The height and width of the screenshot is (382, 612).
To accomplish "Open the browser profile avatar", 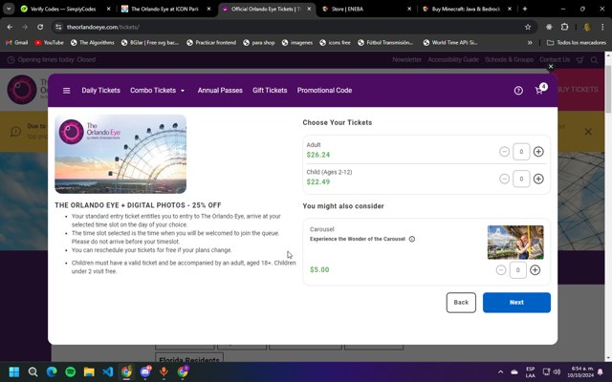I will pos(586,27).
